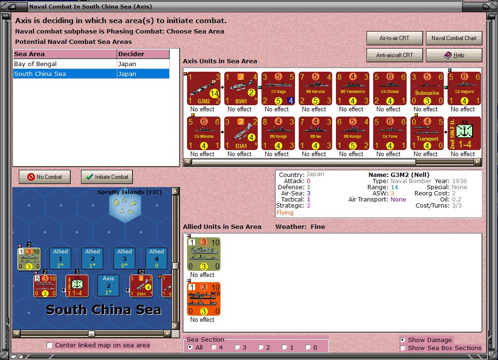The height and width of the screenshot is (360, 498).
Task: Select Bay of Bengal sea area row
Action: click(x=91, y=64)
